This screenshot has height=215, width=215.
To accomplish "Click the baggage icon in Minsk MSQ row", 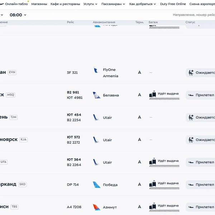I will click(x=153, y=94).
